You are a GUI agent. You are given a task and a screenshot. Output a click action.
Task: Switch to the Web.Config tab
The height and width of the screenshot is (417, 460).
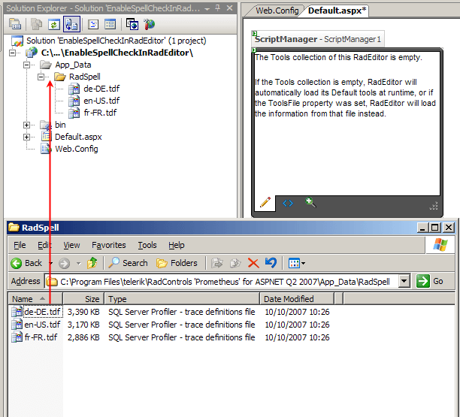tap(277, 11)
